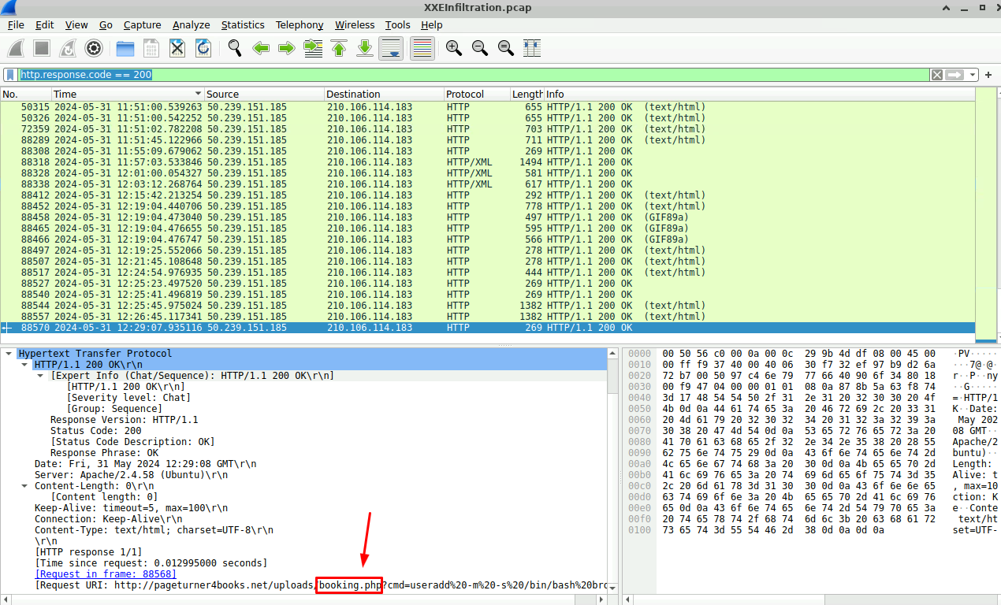This screenshot has height=605, width=1001.
Task: Click the start capture shark fin icon
Action: [x=16, y=48]
